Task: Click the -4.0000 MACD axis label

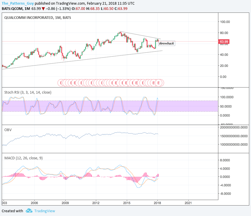Action: coord(225,185)
